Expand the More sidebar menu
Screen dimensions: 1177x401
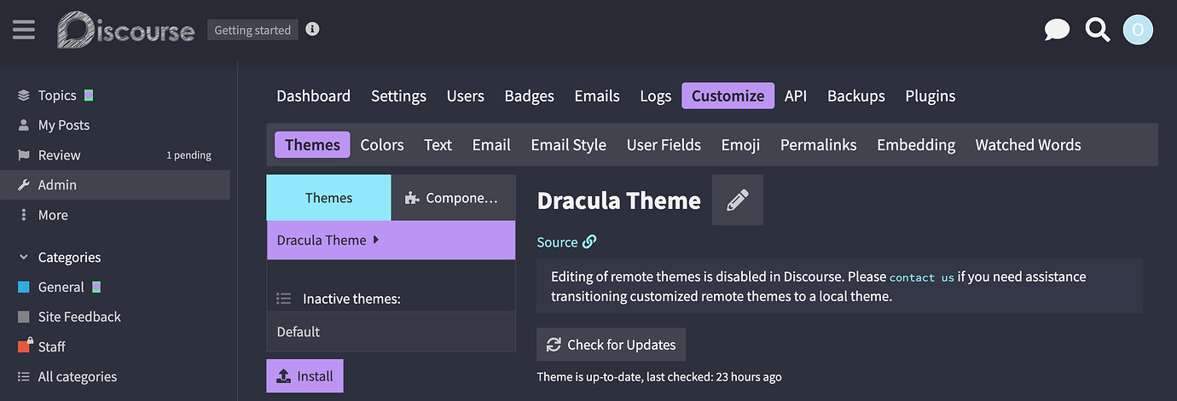coord(52,215)
